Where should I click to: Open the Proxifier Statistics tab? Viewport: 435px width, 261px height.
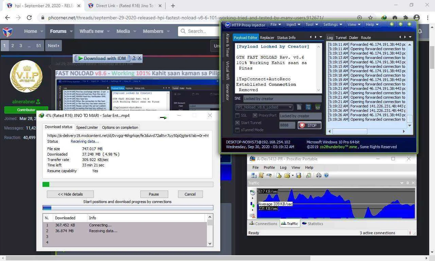coord(312,224)
